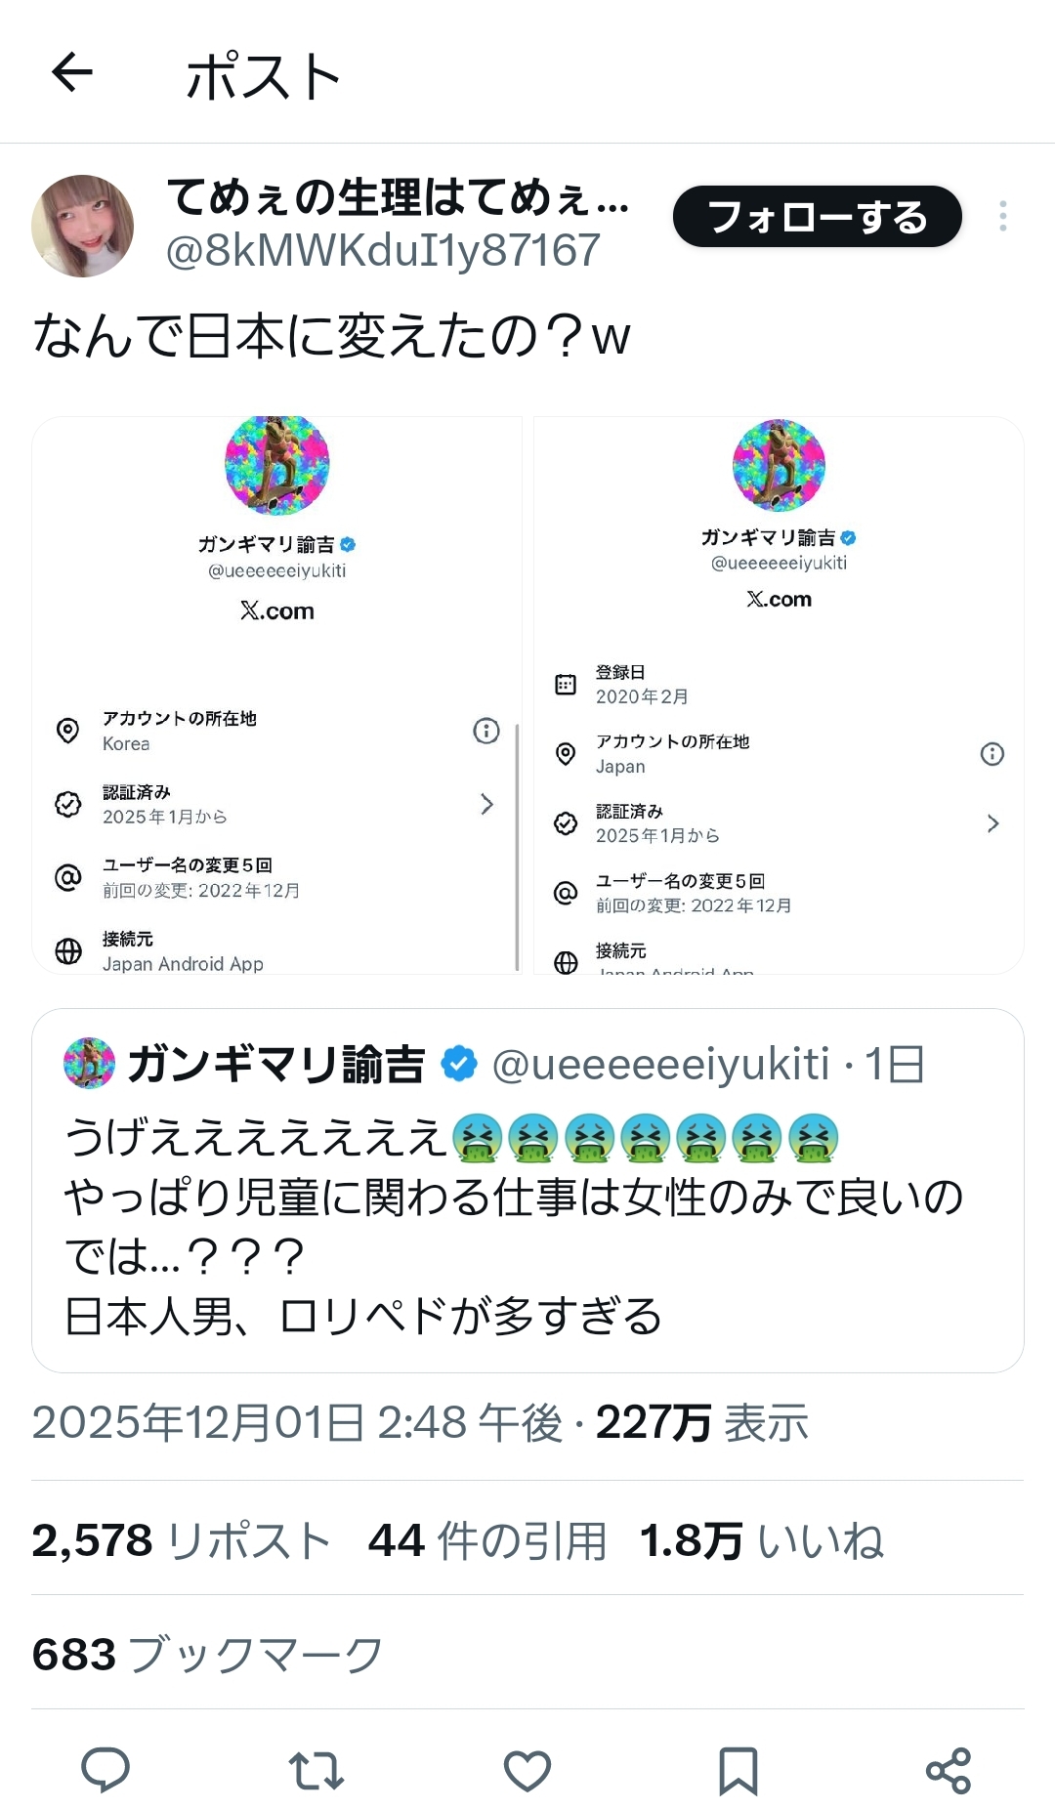1055x1809 pixels.
Task: Tap the back arrow icon
Action: coord(72,72)
